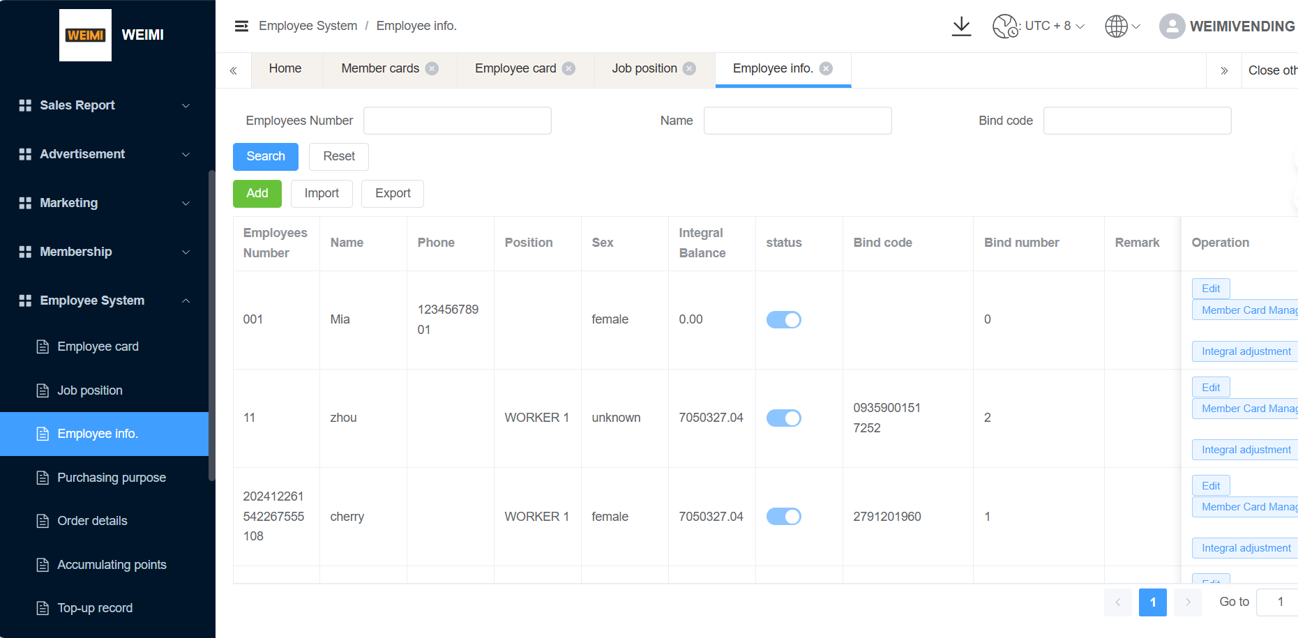Expand the Sales Report menu
The width and height of the screenshot is (1298, 638).
105,105
